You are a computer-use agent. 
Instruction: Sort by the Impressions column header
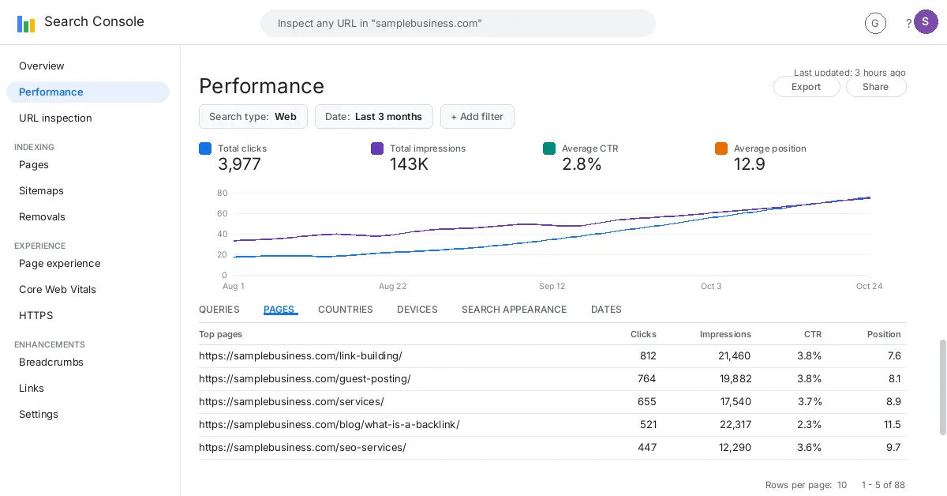click(725, 335)
